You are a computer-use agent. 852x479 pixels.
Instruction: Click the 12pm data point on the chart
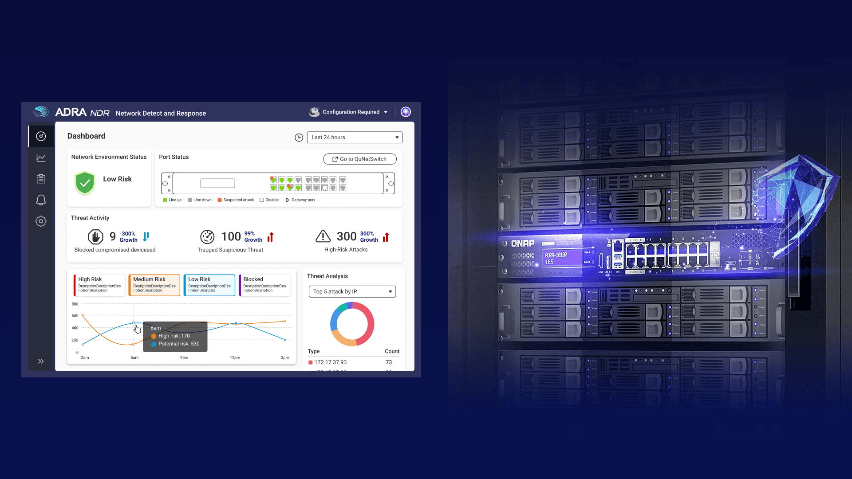click(236, 323)
